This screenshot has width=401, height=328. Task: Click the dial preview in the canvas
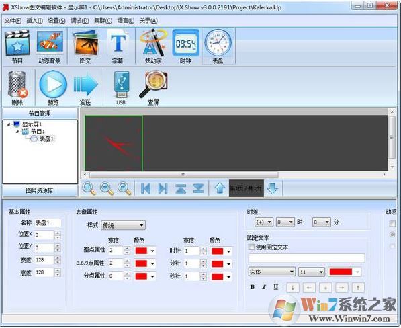point(114,143)
